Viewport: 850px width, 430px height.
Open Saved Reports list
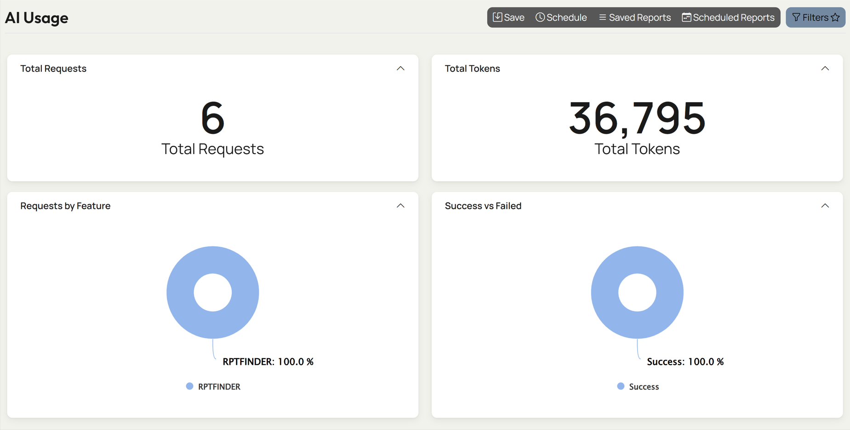coord(634,17)
